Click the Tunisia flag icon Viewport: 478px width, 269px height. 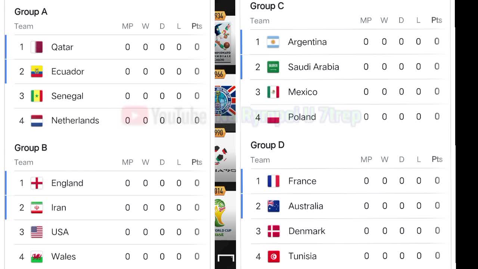pos(273,256)
